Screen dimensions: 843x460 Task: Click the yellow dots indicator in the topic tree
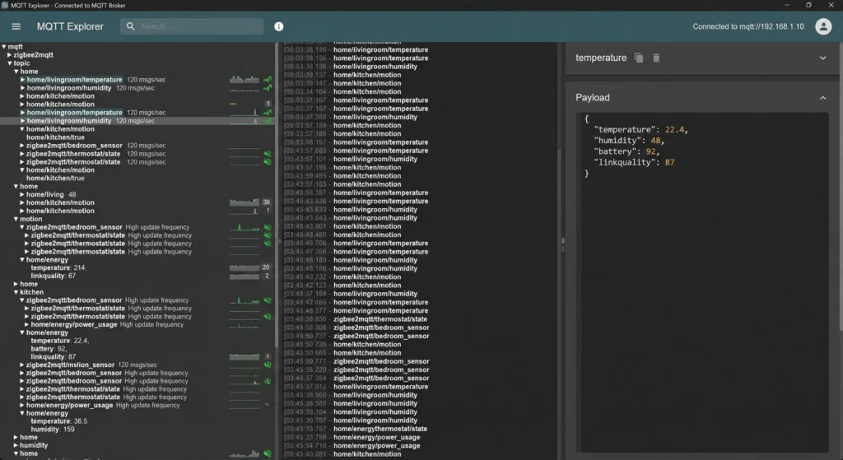(x=233, y=104)
